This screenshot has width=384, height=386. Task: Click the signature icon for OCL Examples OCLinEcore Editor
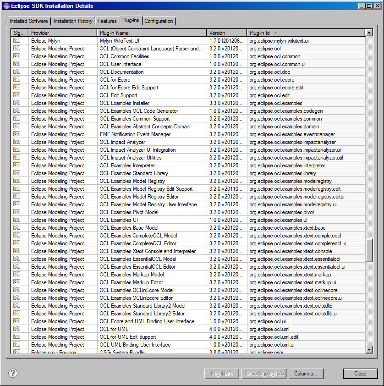(17, 298)
